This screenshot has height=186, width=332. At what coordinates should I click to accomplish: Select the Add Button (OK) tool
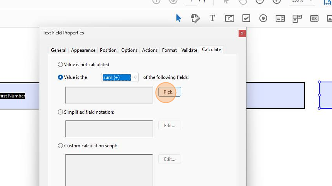coord(314,19)
